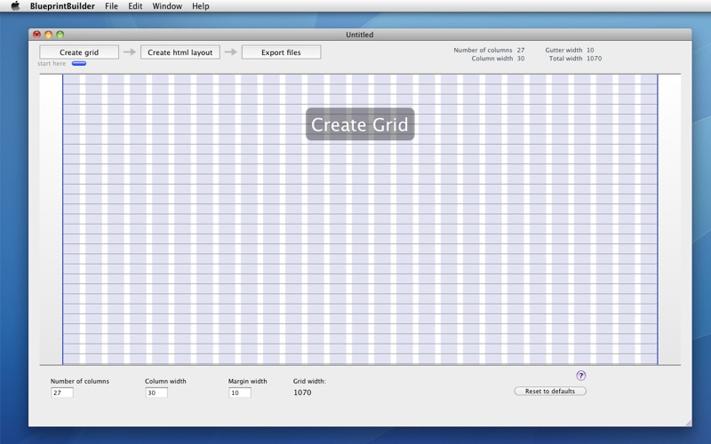Open the Help menu
The height and width of the screenshot is (444, 711).
click(x=201, y=6)
